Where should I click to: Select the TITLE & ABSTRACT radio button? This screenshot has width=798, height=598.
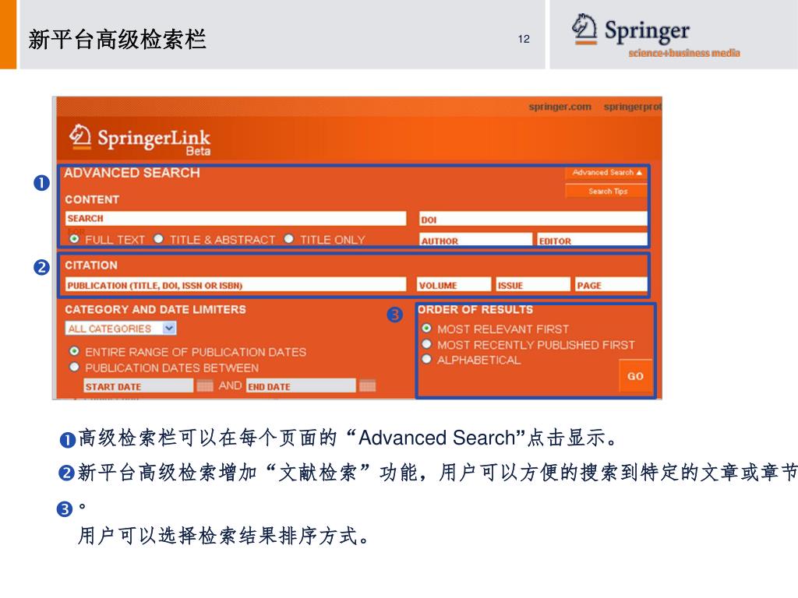coord(159,238)
